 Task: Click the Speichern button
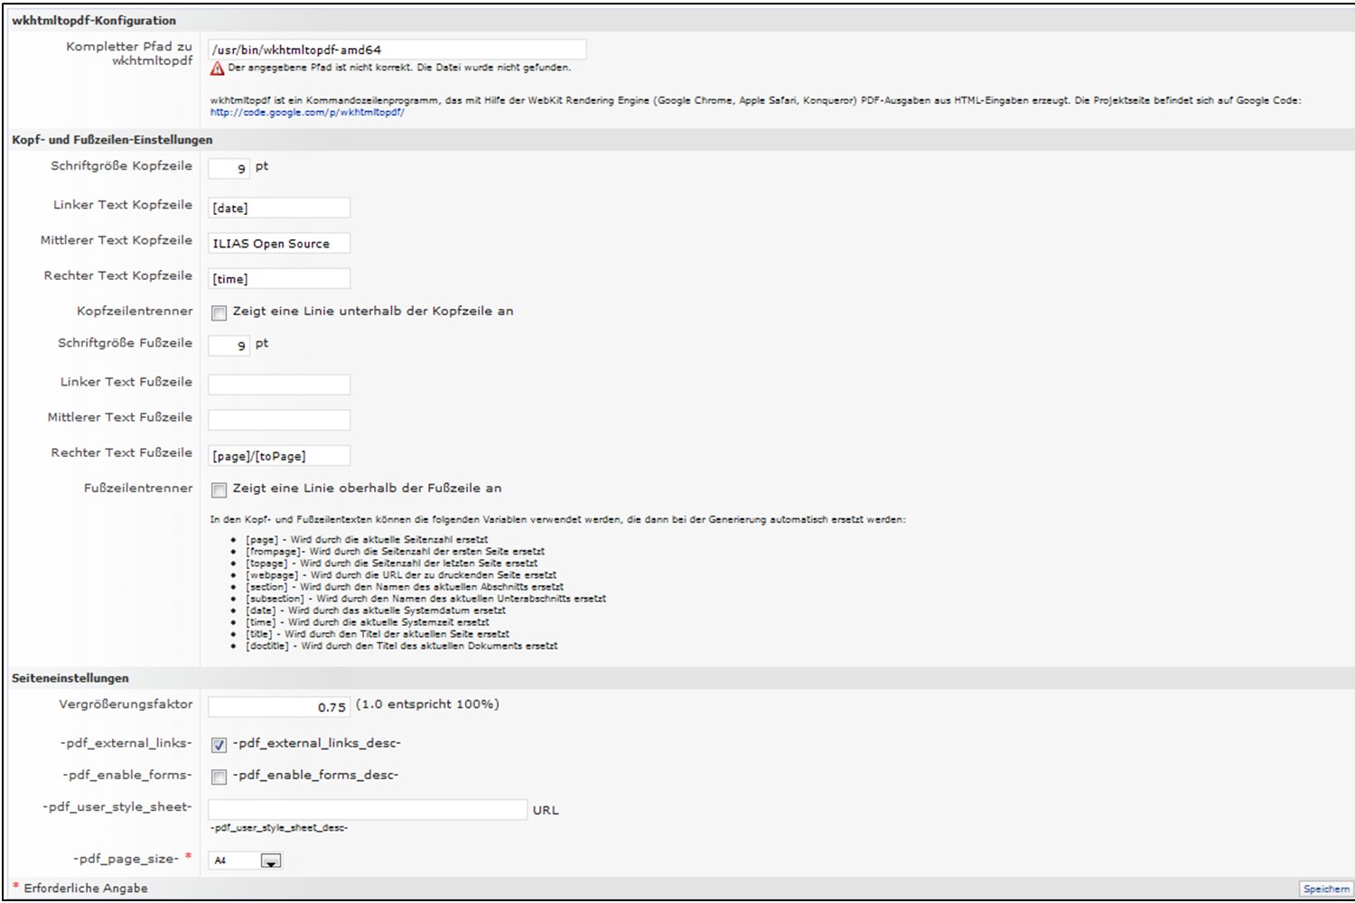coord(1325,889)
